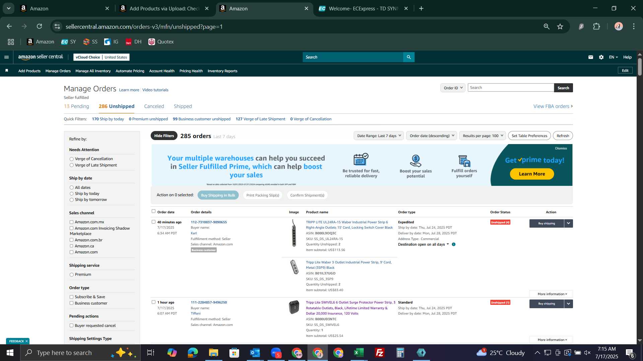
Task: Go back with browser back arrow
Action: point(9,26)
